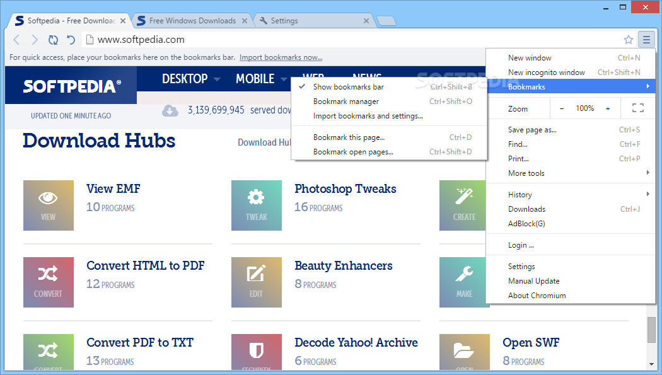Choose Import bookmarks and settings
662x375 pixels.
(x=388, y=115)
